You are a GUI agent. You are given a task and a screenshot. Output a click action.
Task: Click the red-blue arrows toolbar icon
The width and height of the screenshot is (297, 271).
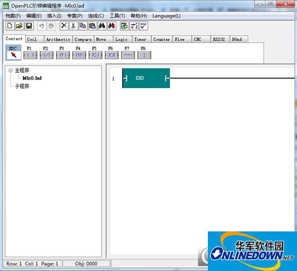pos(134,26)
